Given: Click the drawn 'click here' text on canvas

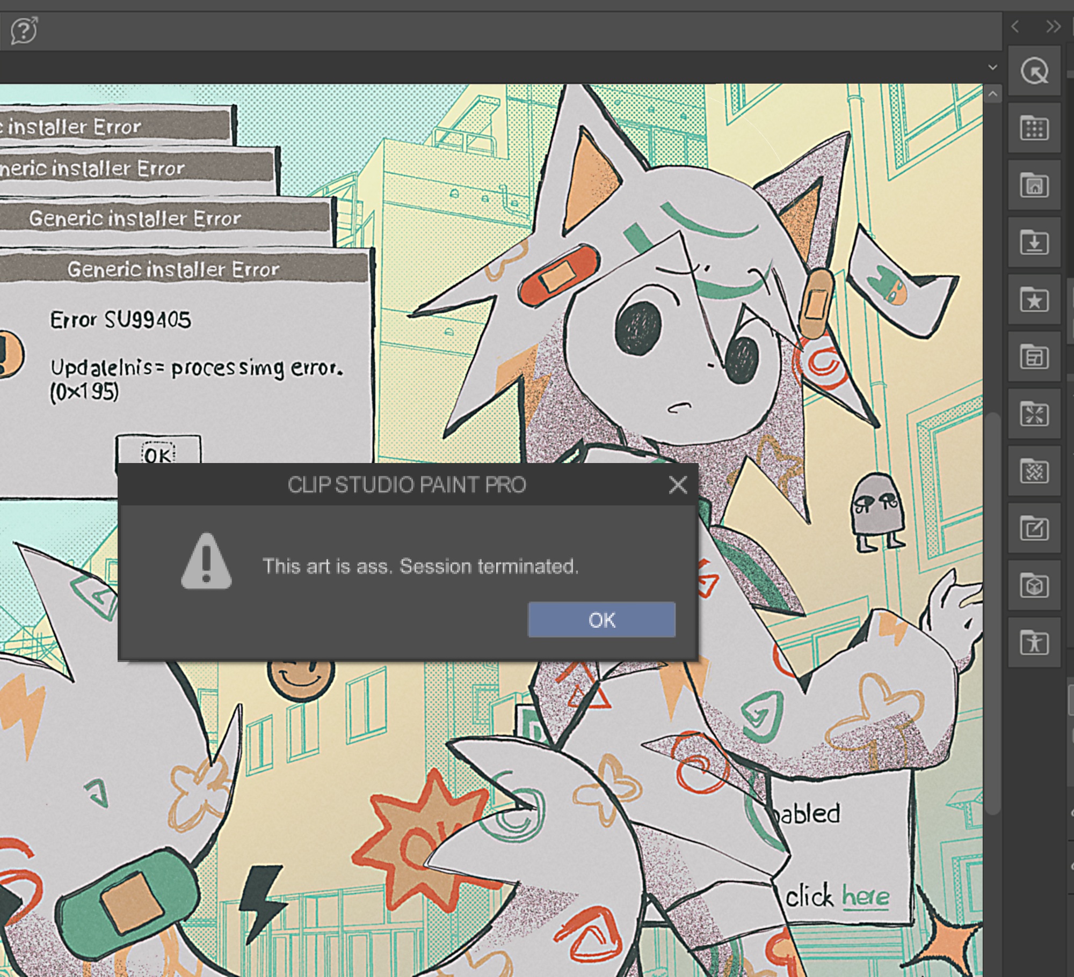Looking at the screenshot, I should (x=838, y=897).
